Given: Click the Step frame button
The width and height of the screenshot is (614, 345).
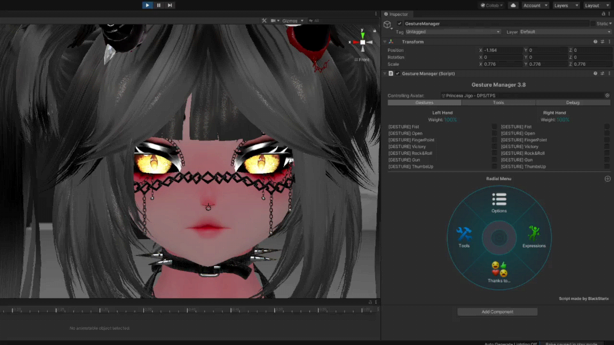Looking at the screenshot, I should 170,5.
